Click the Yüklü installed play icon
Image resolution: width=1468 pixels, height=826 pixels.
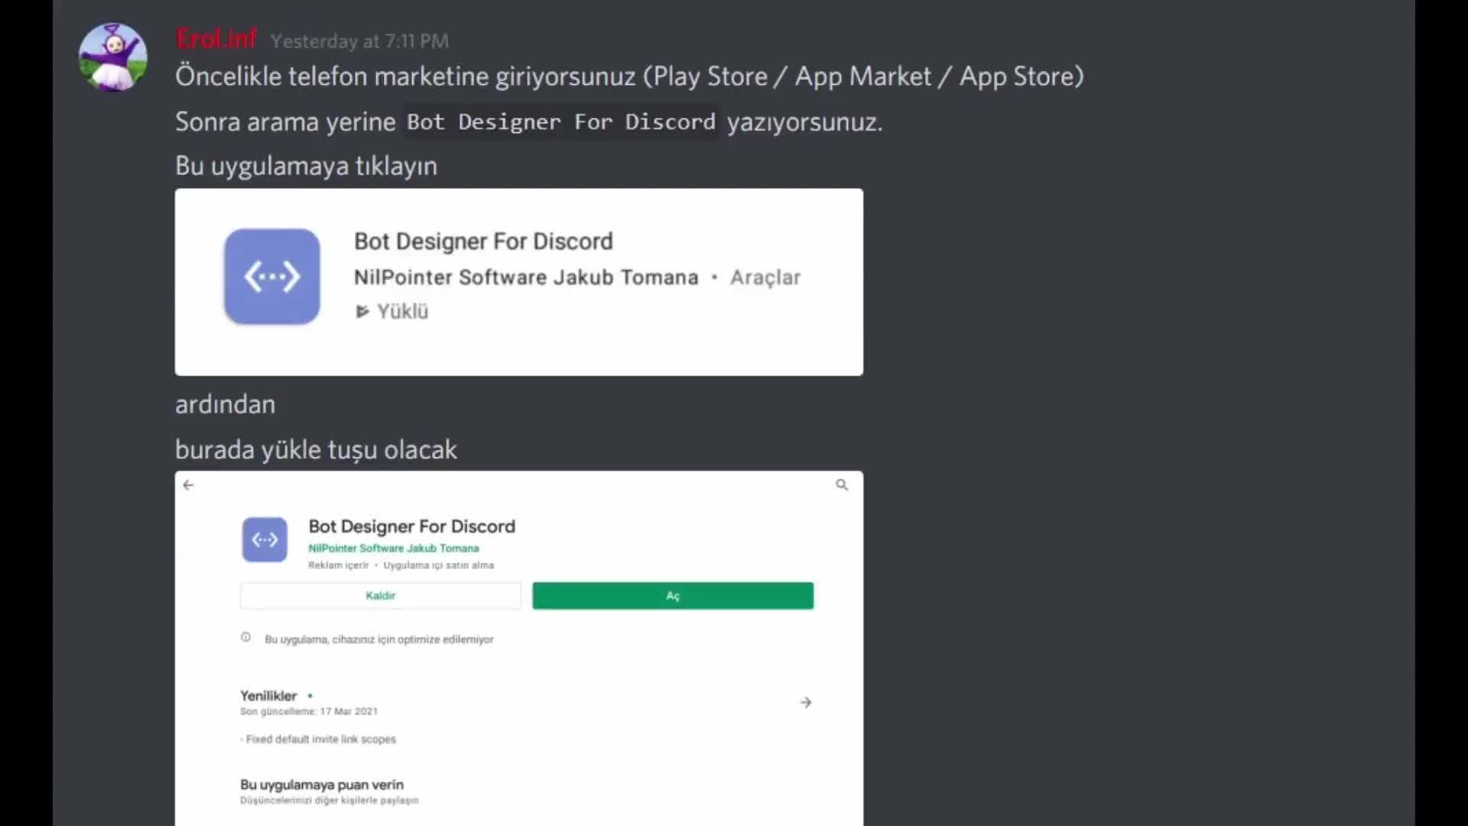coord(362,311)
